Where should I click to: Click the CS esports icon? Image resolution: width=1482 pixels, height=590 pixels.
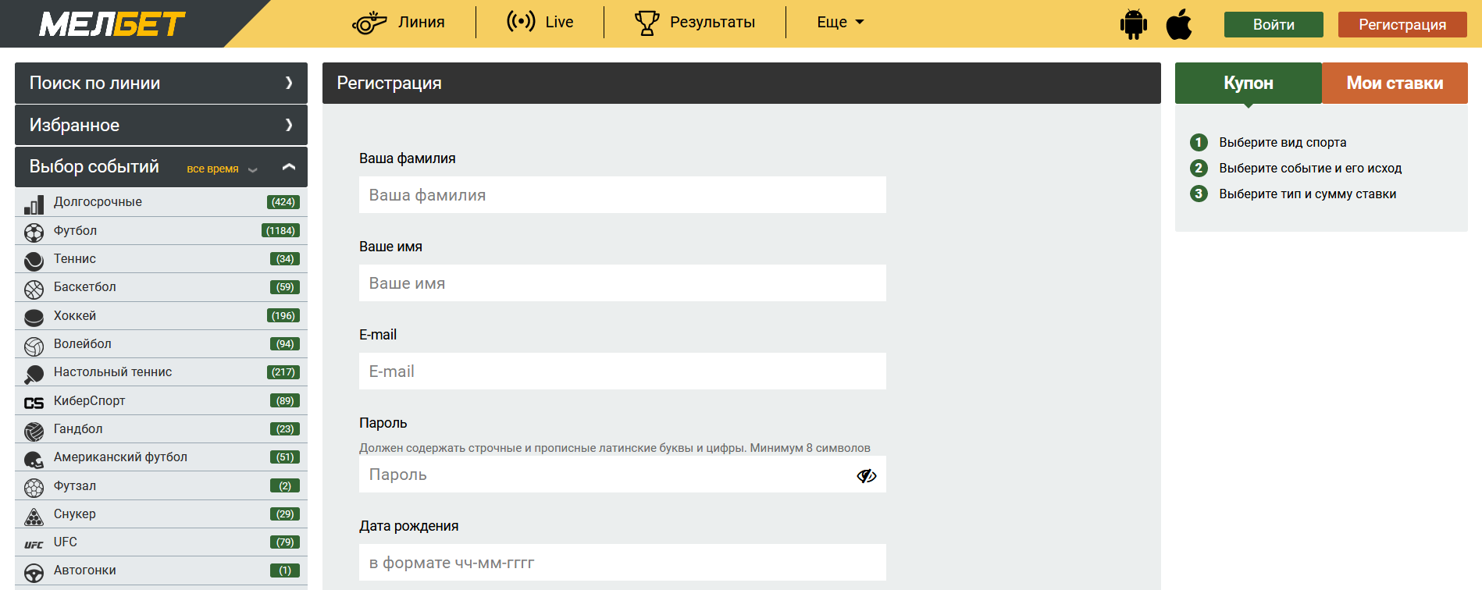tap(34, 403)
